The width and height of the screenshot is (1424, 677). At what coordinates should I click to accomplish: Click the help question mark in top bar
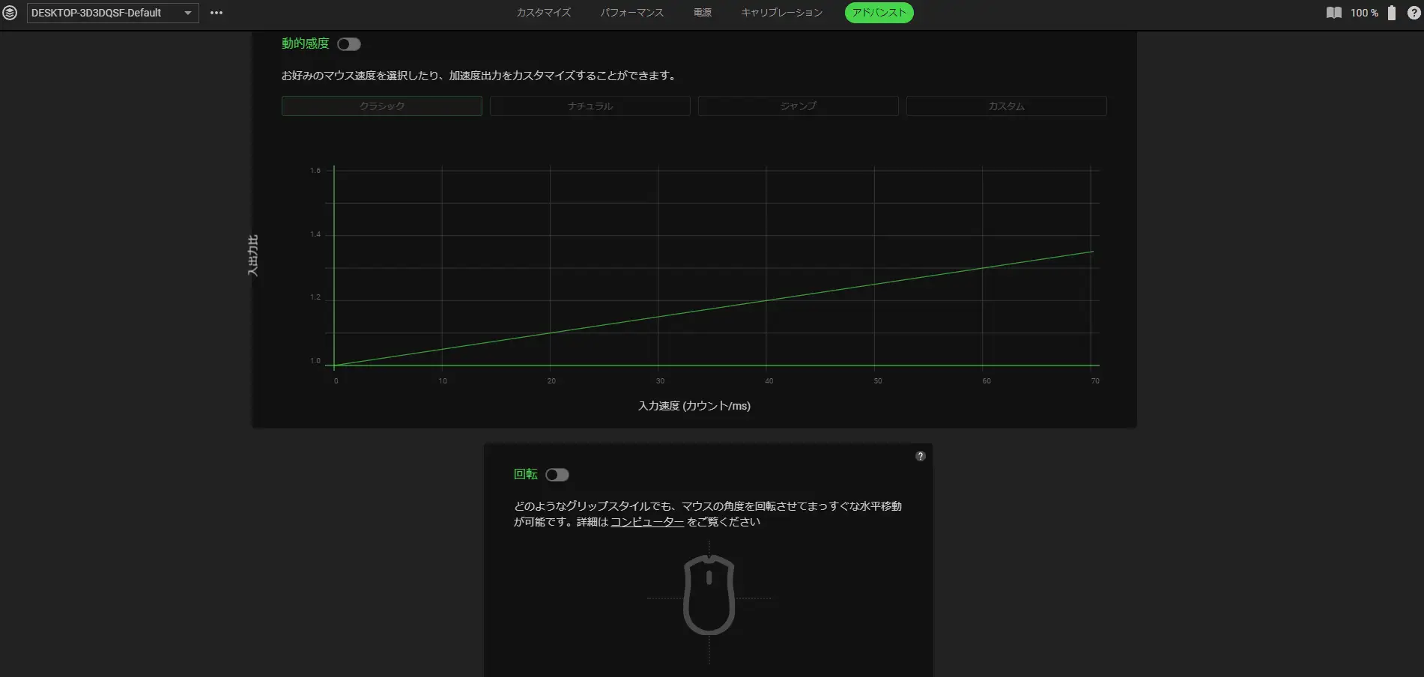click(1414, 13)
